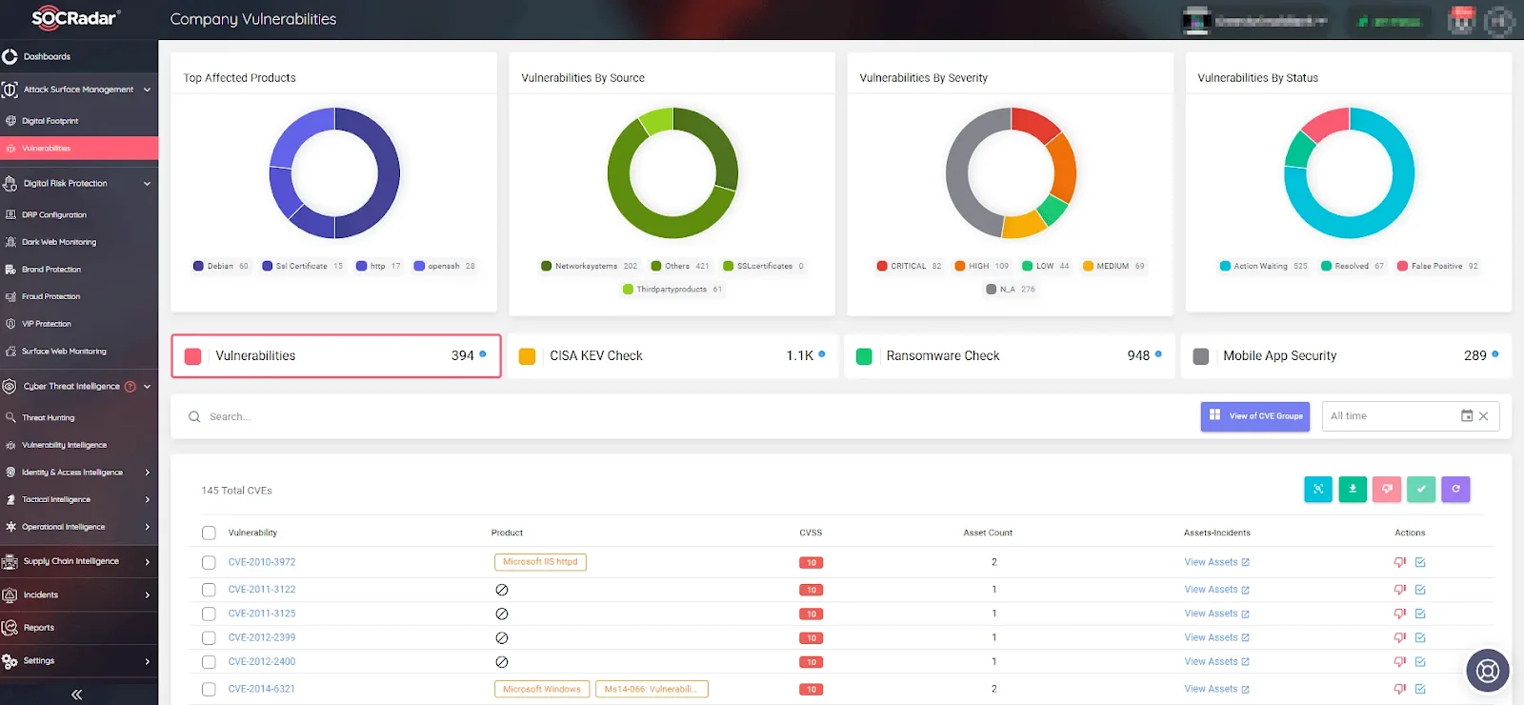Select the Mobile App Security tab
Screen dimensions: 1524x705
[x=1346, y=355]
